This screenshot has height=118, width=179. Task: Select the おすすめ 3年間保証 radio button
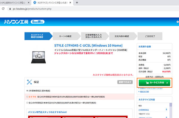[x=27, y=97]
